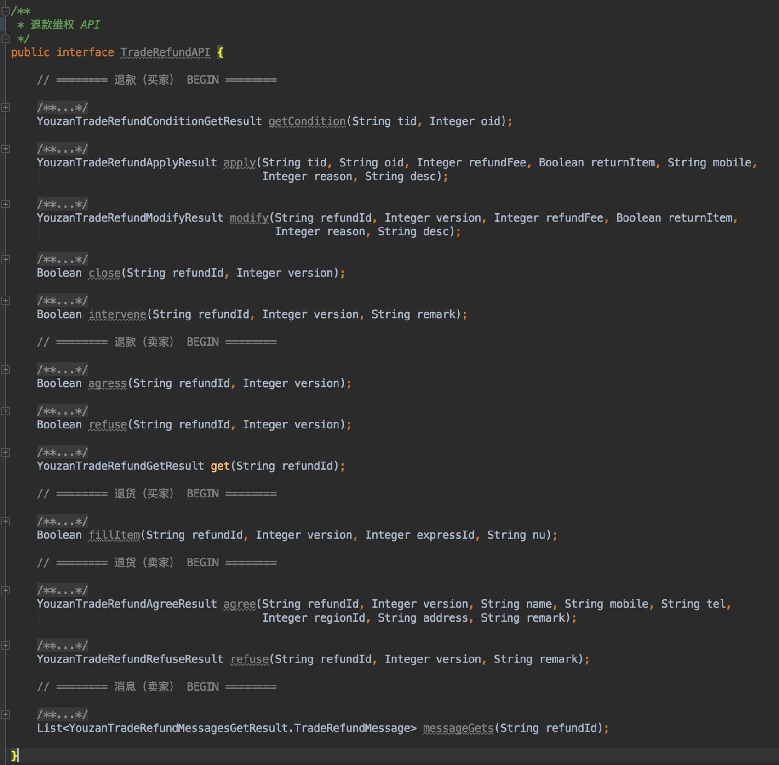Image resolution: width=779 pixels, height=765 pixels.
Task: Click the getCondition method name
Action: (307, 121)
